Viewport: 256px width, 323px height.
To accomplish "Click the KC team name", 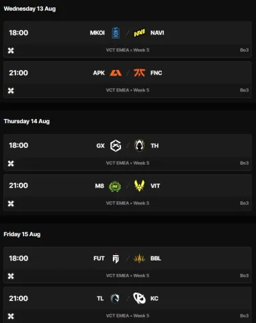I will 155,299.
